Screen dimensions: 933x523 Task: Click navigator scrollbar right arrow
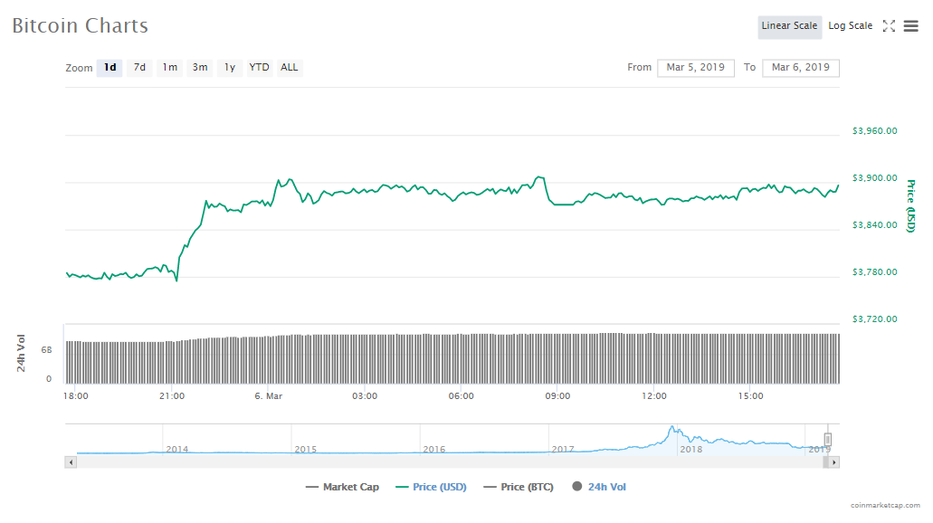click(833, 462)
